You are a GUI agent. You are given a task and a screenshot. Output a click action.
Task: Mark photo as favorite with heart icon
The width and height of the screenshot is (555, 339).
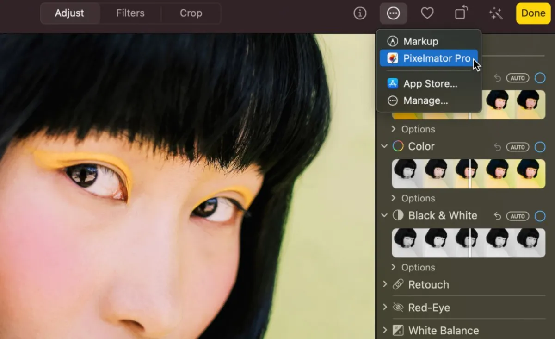(x=427, y=13)
